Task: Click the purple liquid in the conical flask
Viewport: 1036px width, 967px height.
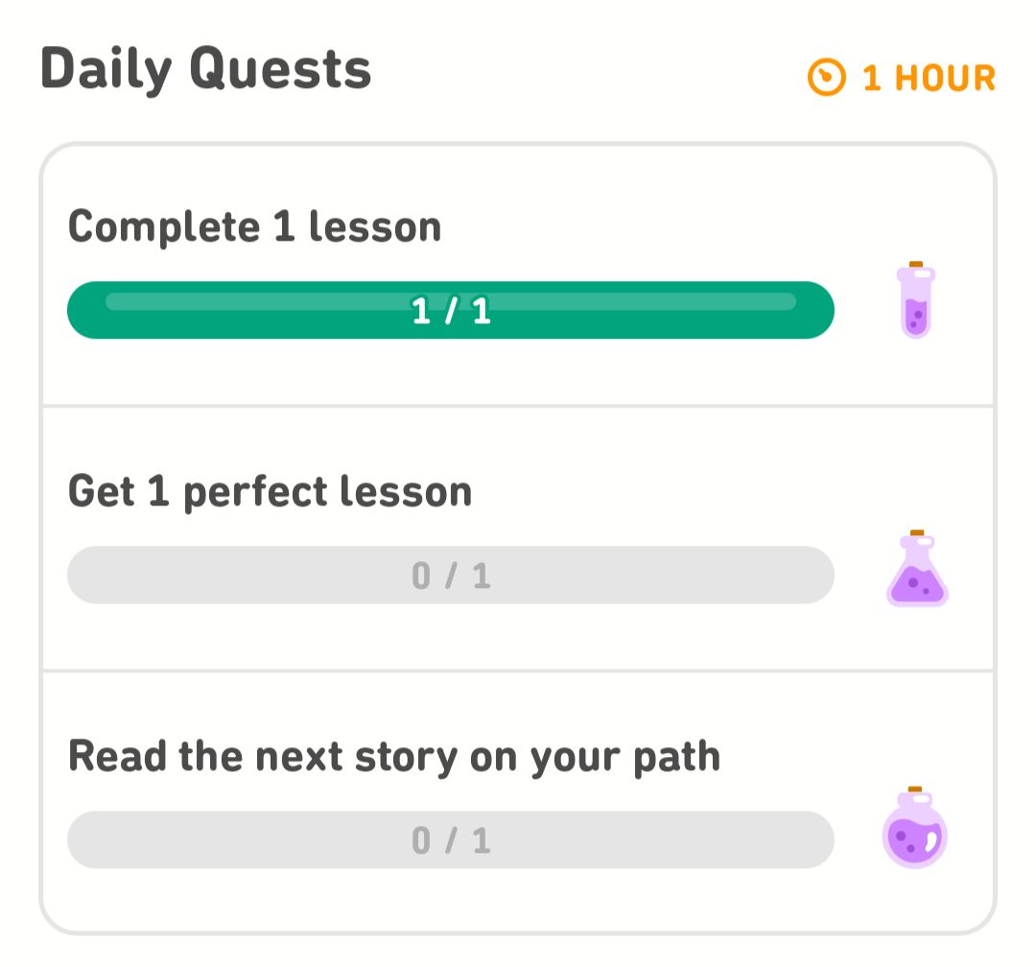Action: [916, 585]
